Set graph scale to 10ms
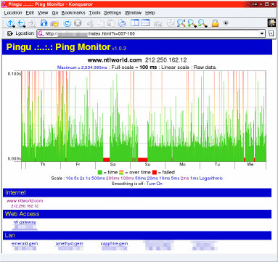The image size is (278, 262). coord(165,179)
